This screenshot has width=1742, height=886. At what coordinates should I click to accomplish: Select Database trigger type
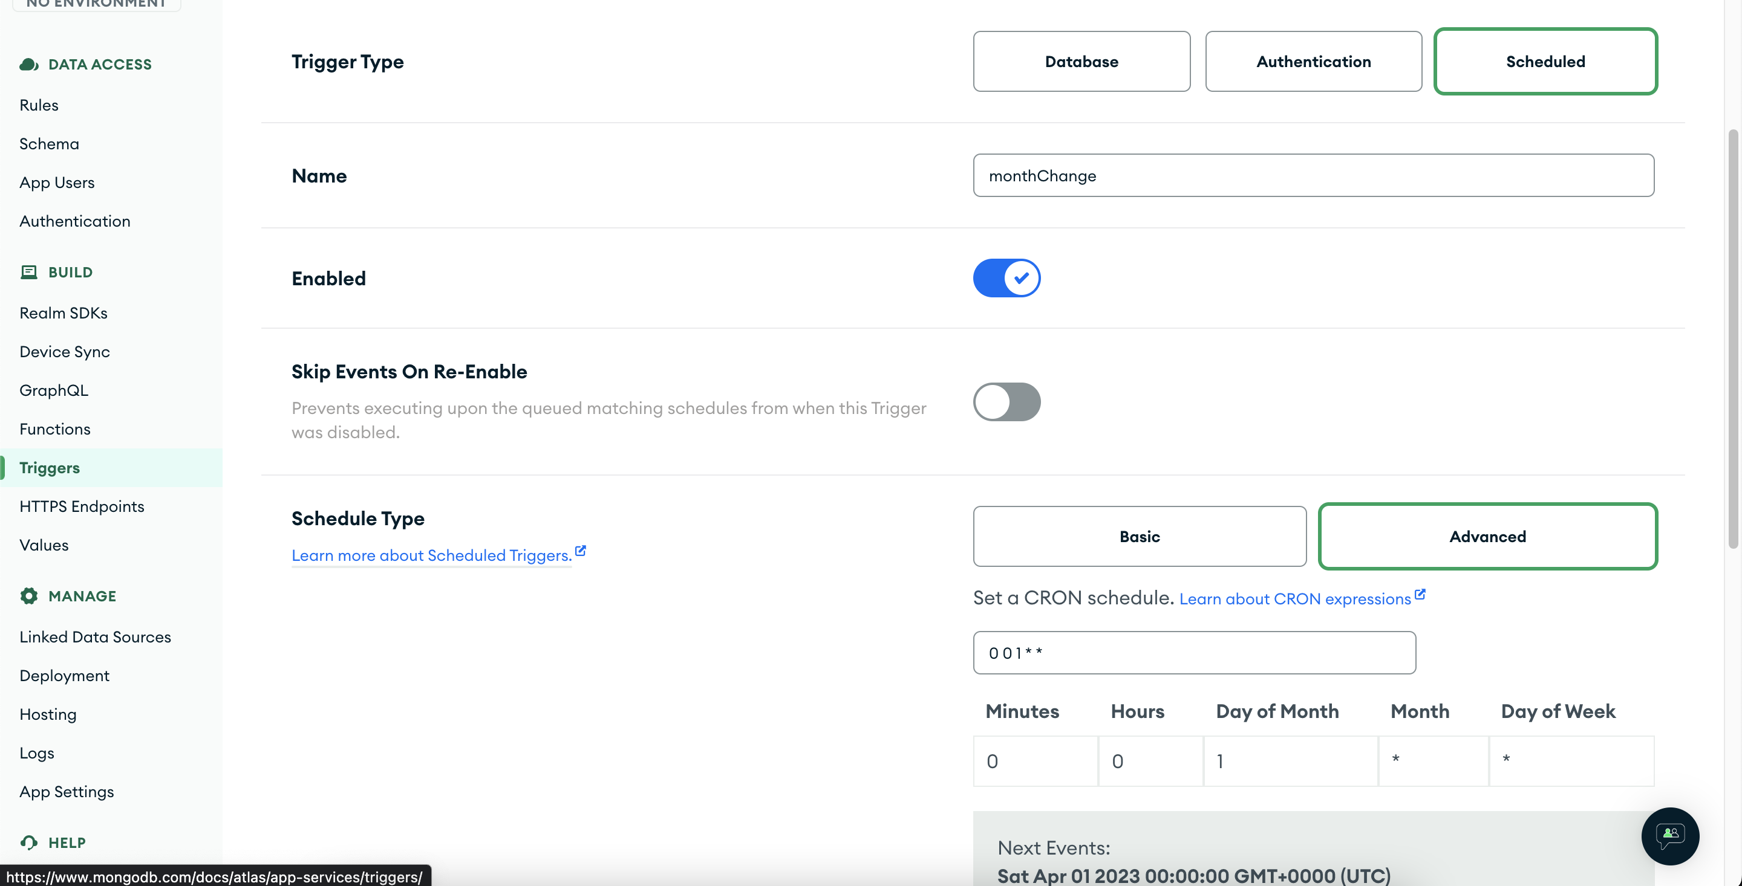(1081, 62)
